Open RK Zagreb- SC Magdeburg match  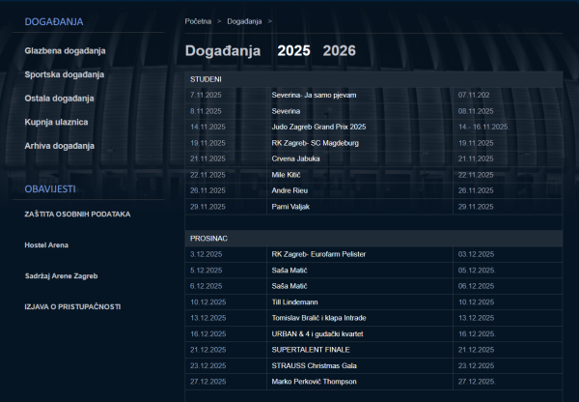[x=315, y=143]
